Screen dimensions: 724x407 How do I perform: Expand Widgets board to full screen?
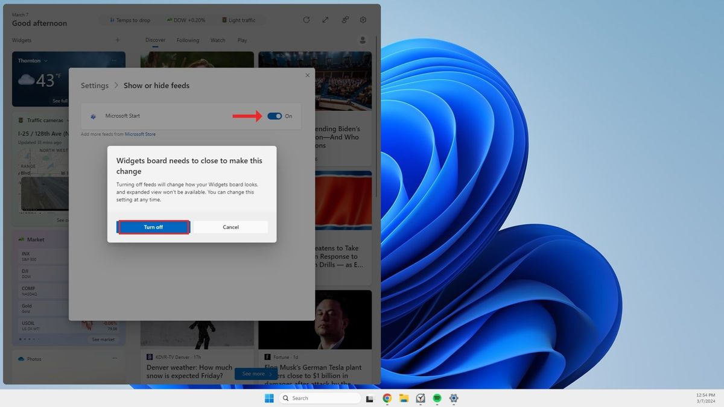[x=325, y=20]
